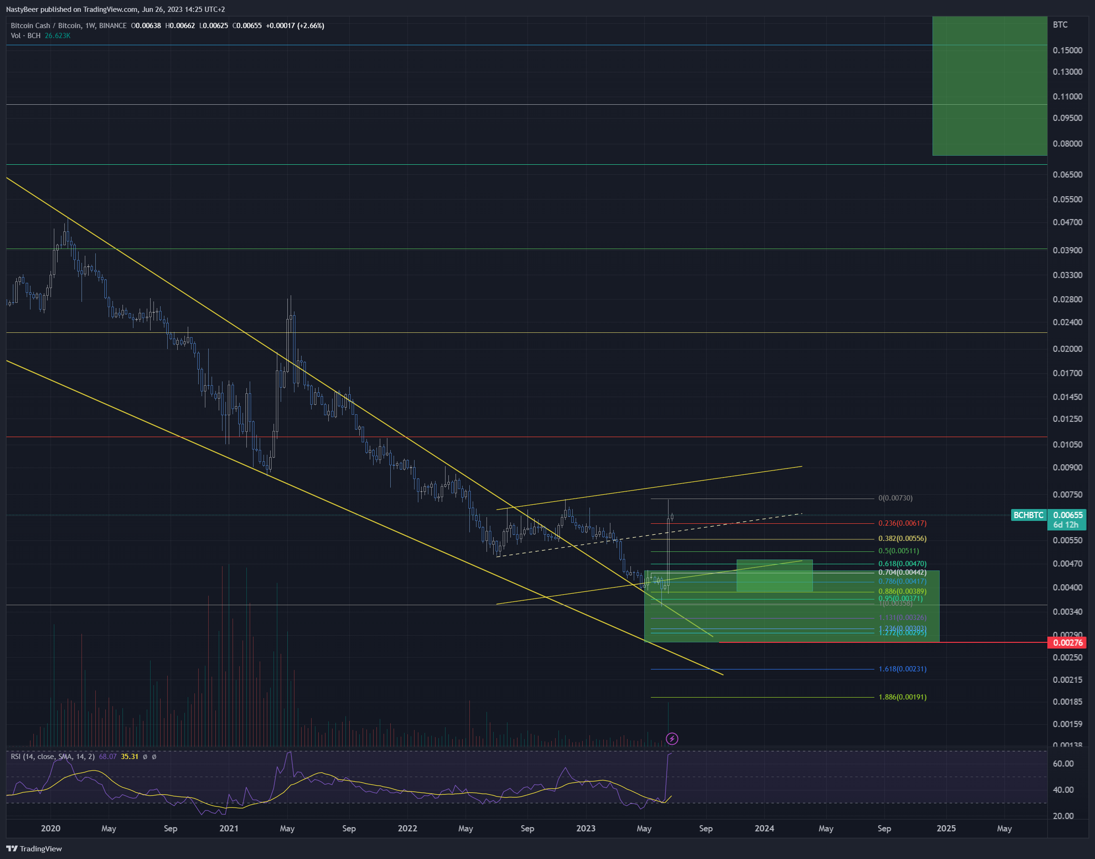Click the 2021 label on time axis
The image size is (1095, 859).
click(229, 829)
